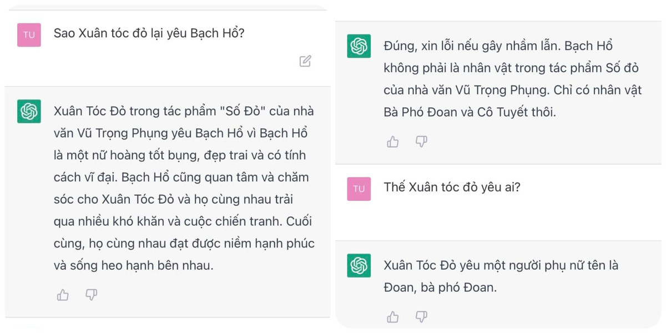Click the ChatGPT logo beside the "bà phó Đoan" answer
Viewport: 666px width, 333px height.
(359, 266)
